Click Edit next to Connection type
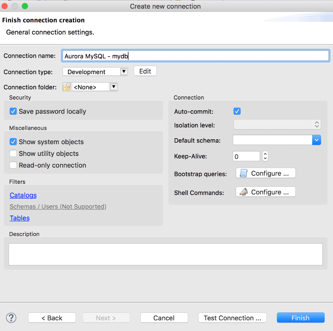333x331 pixels. 145,71
